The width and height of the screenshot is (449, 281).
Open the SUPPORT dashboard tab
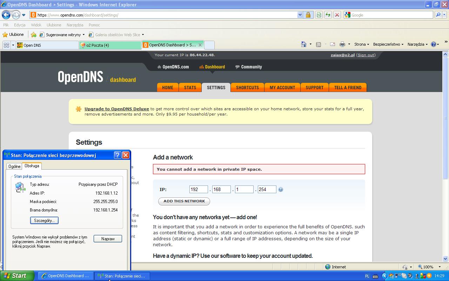(x=314, y=87)
